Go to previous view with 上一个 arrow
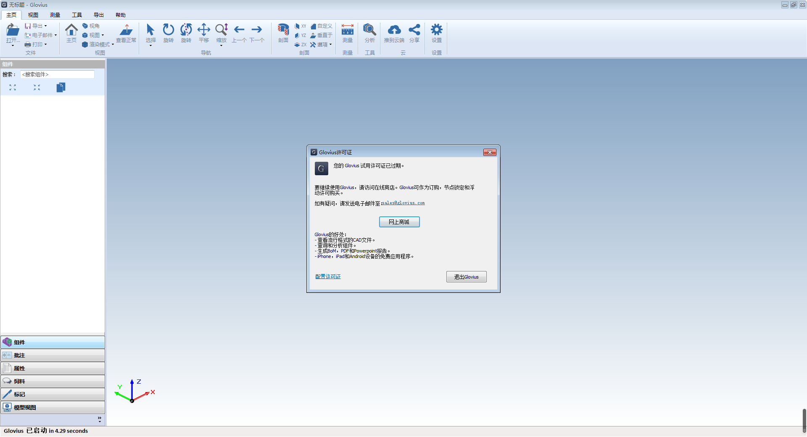807x437 pixels. click(239, 29)
